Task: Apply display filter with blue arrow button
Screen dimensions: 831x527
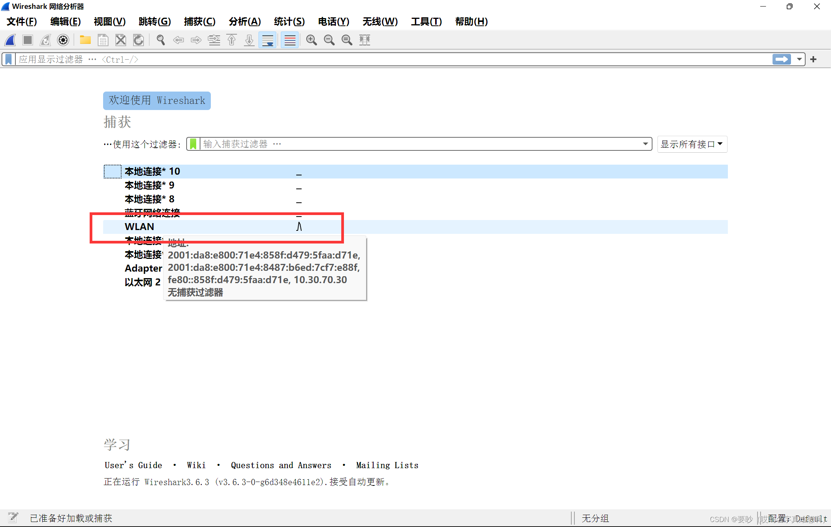Action: coord(781,59)
